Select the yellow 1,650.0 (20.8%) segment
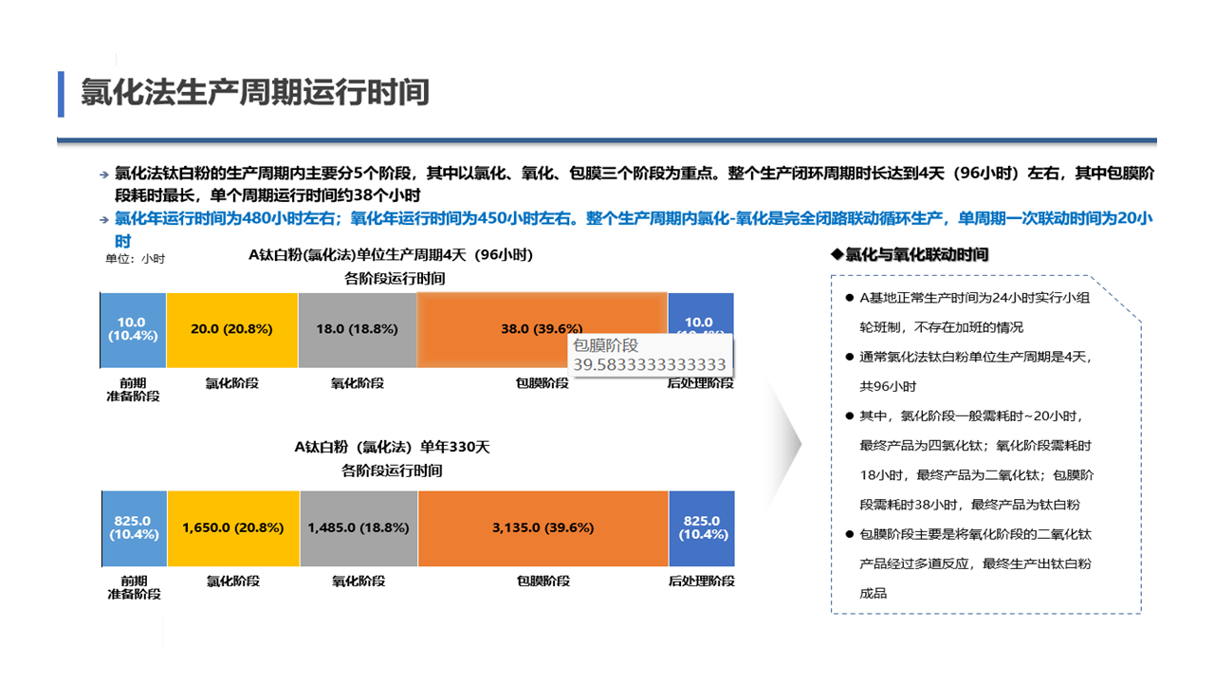The width and height of the screenshot is (1214, 683). point(233,528)
